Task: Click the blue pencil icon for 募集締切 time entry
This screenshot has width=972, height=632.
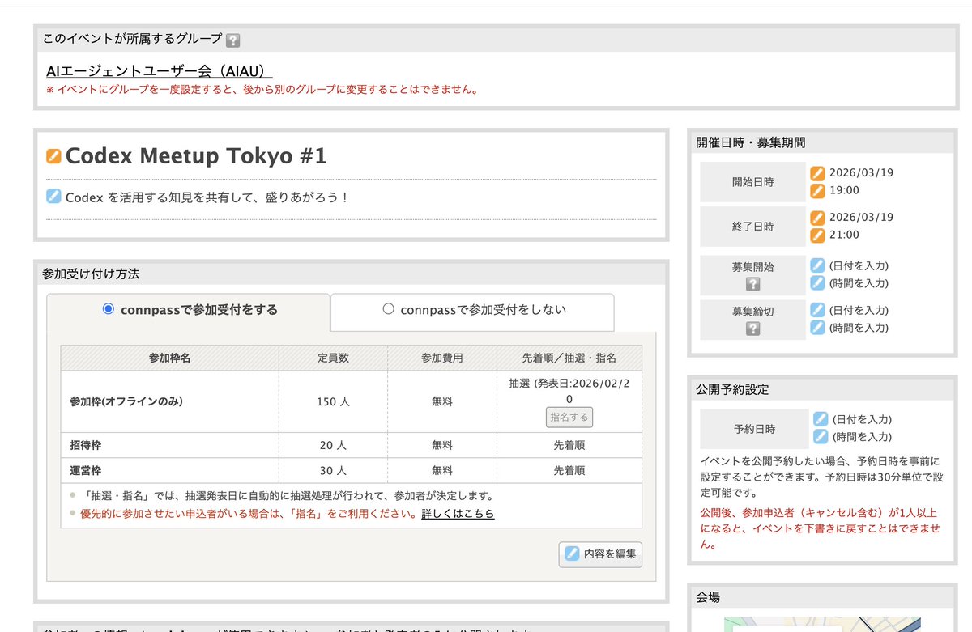Action: click(x=818, y=328)
